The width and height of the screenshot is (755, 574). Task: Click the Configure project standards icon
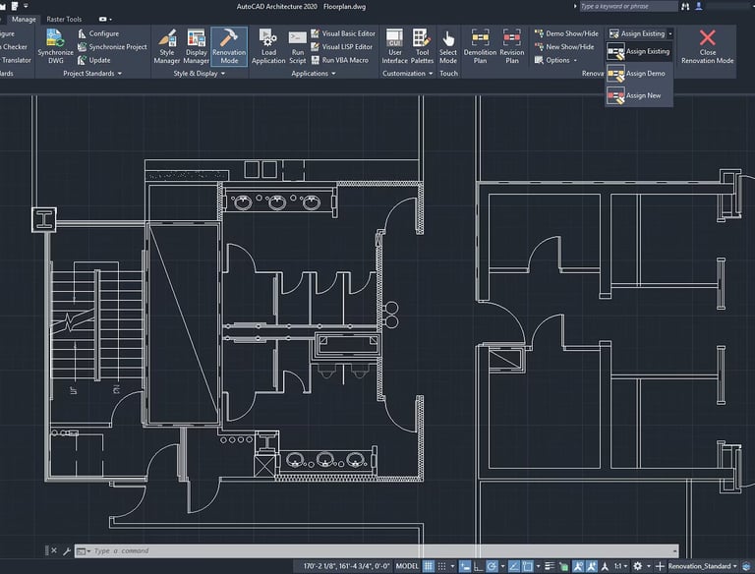82,33
